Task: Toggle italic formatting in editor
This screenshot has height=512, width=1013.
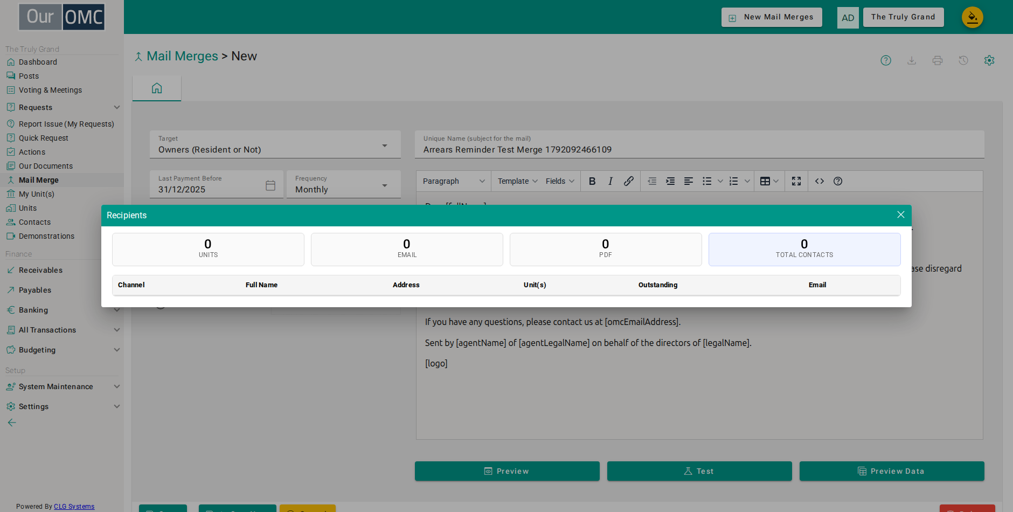Action: pos(610,181)
